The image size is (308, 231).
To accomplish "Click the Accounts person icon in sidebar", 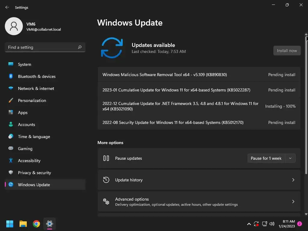I will click(x=11, y=124).
